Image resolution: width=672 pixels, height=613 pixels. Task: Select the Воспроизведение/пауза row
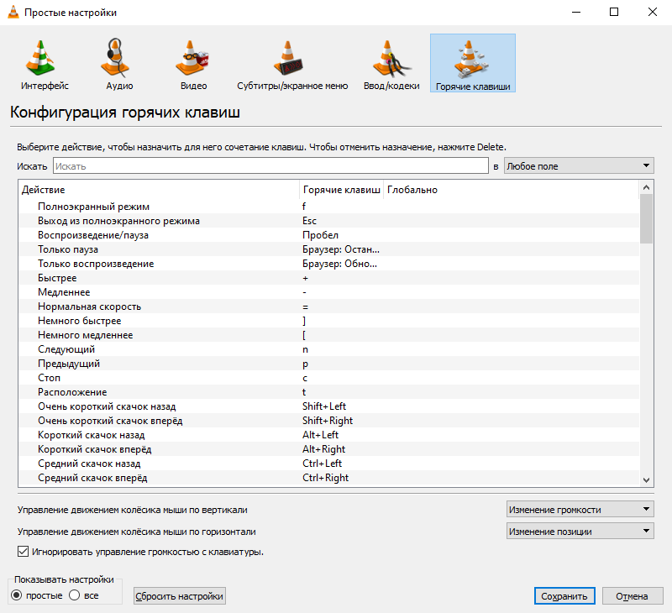(328, 235)
